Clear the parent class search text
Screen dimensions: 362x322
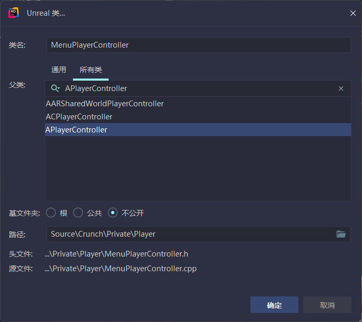[341, 88]
